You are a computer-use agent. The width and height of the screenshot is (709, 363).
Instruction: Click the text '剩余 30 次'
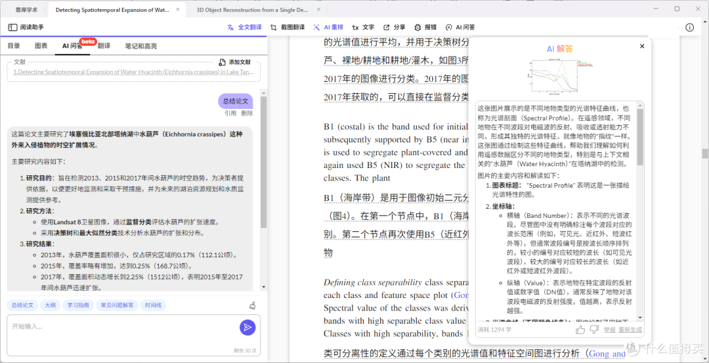(x=245, y=351)
